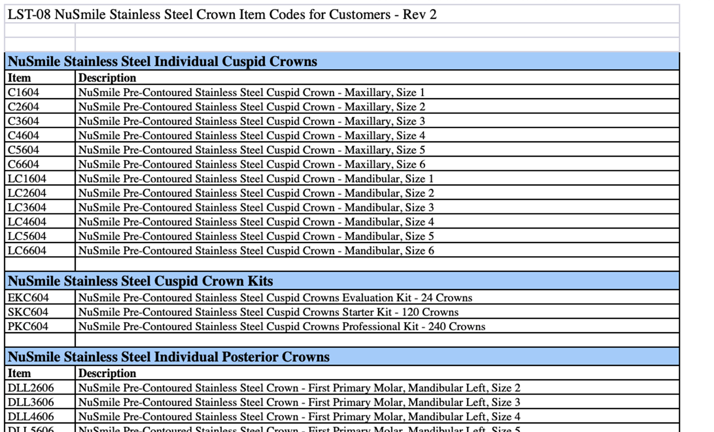Viewport: 714px width, 432px height.
Task: Select item code cell LC1604
Action: click(40, 178)
